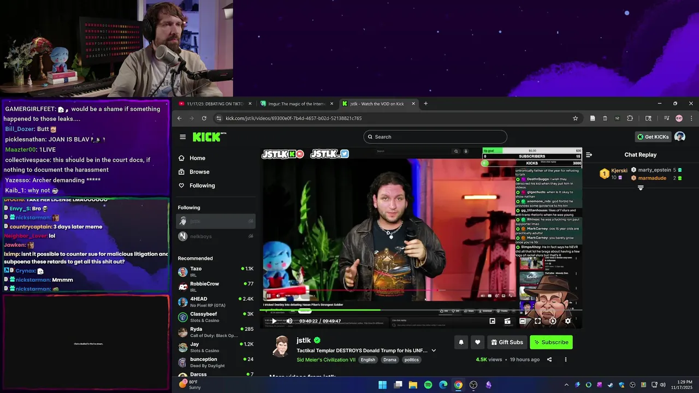Click the heart follow icon
The width and height of the screenshot is (699, 393).
(477, 342)
